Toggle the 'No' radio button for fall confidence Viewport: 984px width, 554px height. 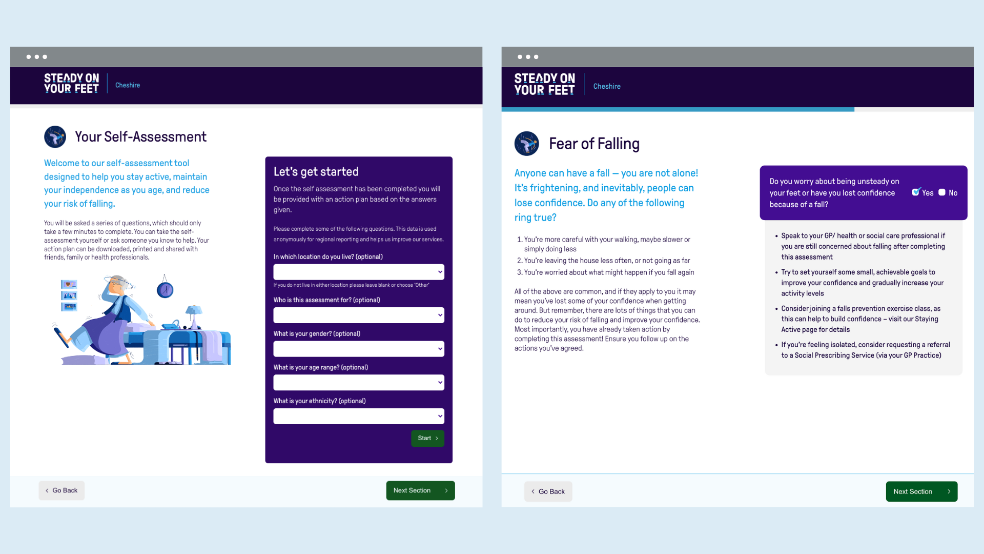tap(942, 192)
